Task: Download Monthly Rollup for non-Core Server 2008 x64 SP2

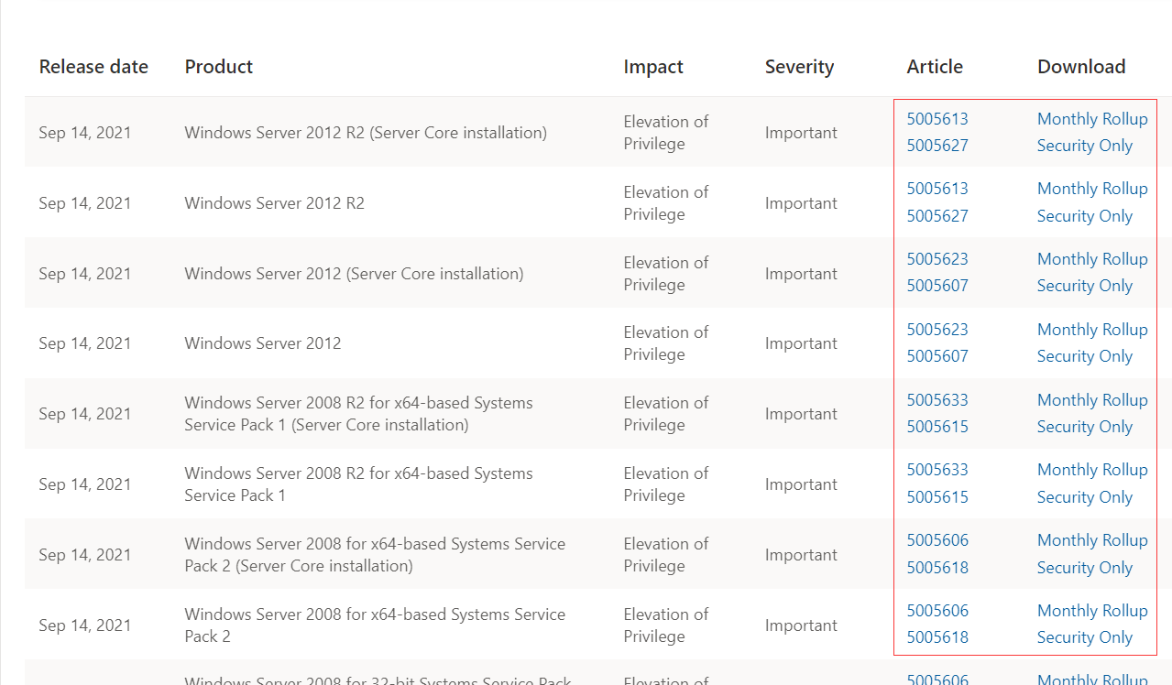Action: click(x=1092, y=611)
